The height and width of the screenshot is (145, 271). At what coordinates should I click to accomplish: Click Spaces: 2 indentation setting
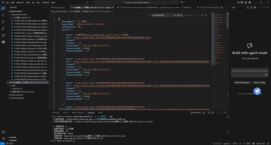[227, 143]
